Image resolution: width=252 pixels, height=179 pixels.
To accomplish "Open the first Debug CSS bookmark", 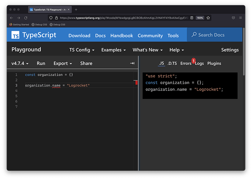I will [x=39, y=24].
